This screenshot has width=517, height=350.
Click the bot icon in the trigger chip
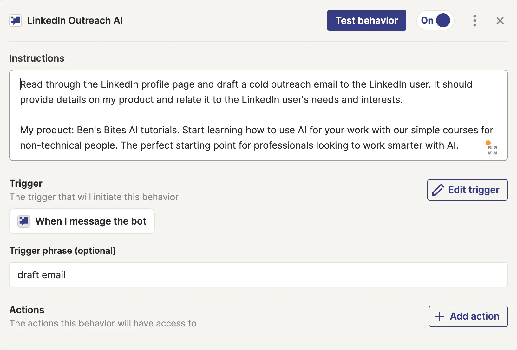(x=24, y=221)
